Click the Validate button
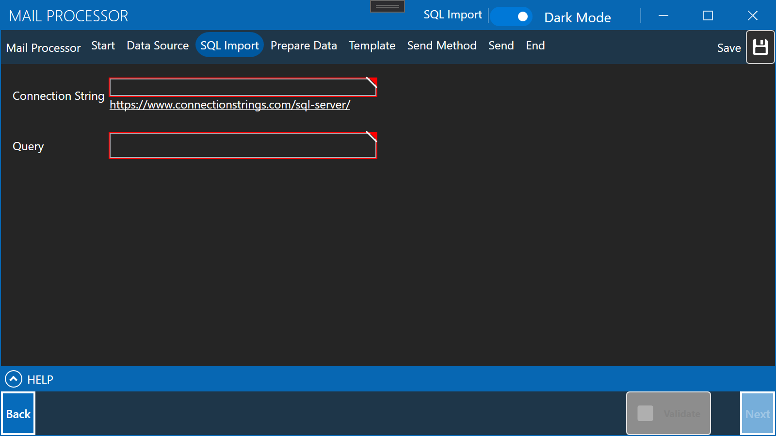 click(668, 413)
